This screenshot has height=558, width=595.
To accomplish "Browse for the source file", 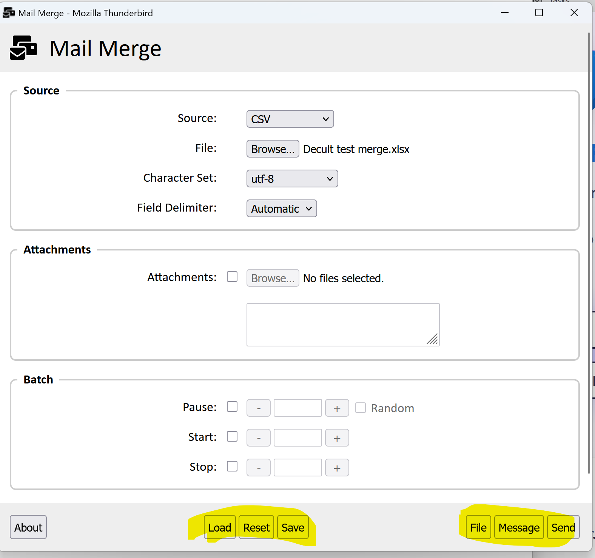I will (273, 149).
